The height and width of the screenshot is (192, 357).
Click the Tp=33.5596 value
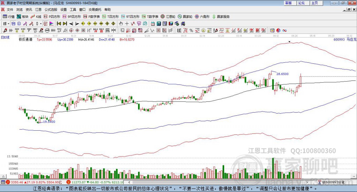tap(44, 39)
